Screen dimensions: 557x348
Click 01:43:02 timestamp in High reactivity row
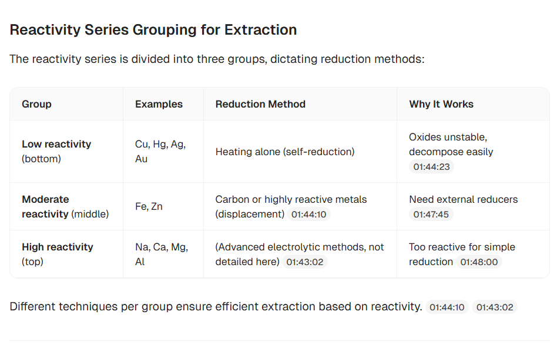305,262
